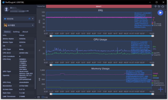The image size is (168, 100).
Task: Select the Device Name row
Action: tap(18, 39)
